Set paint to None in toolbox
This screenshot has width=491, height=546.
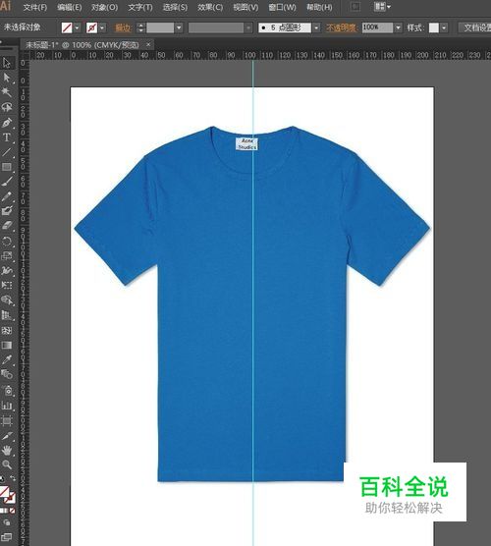pyautogui.click(x=12, y=511)
